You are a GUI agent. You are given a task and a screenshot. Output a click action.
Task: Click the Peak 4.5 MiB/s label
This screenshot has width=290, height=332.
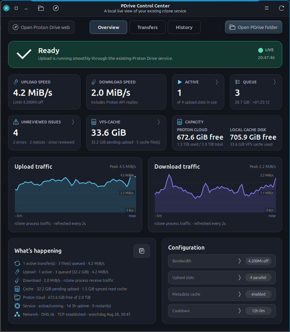click(x=123, y=167)
